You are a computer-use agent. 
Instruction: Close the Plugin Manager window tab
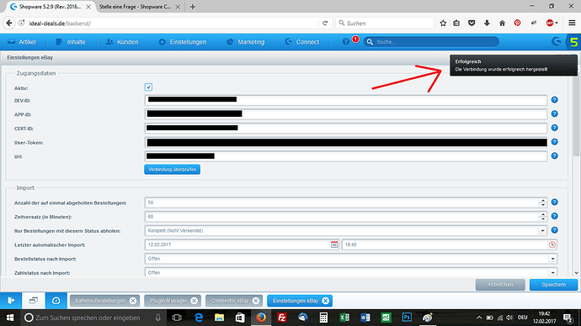point(194,301)
